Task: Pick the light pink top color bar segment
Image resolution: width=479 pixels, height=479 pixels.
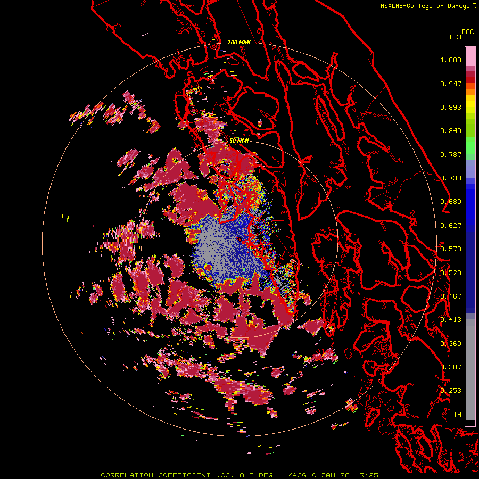Action: pyautogui.click(x=470, y=57)
